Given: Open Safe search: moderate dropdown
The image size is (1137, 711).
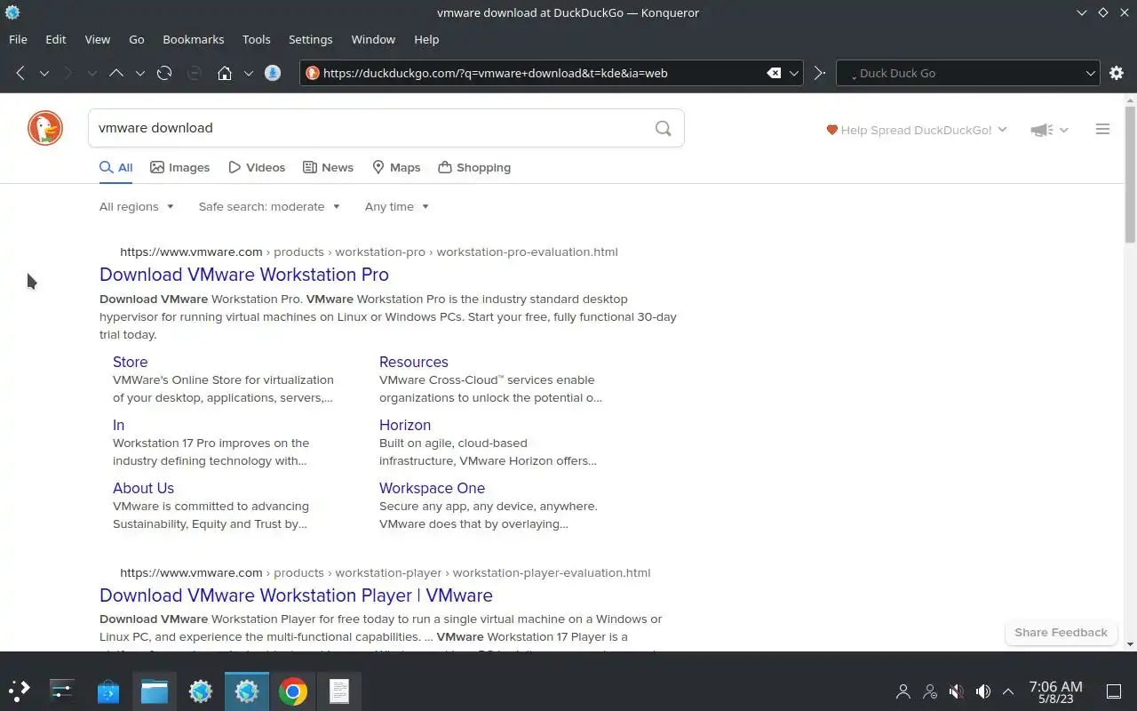Looking at the screenshot, I should [x=269, y=206].
